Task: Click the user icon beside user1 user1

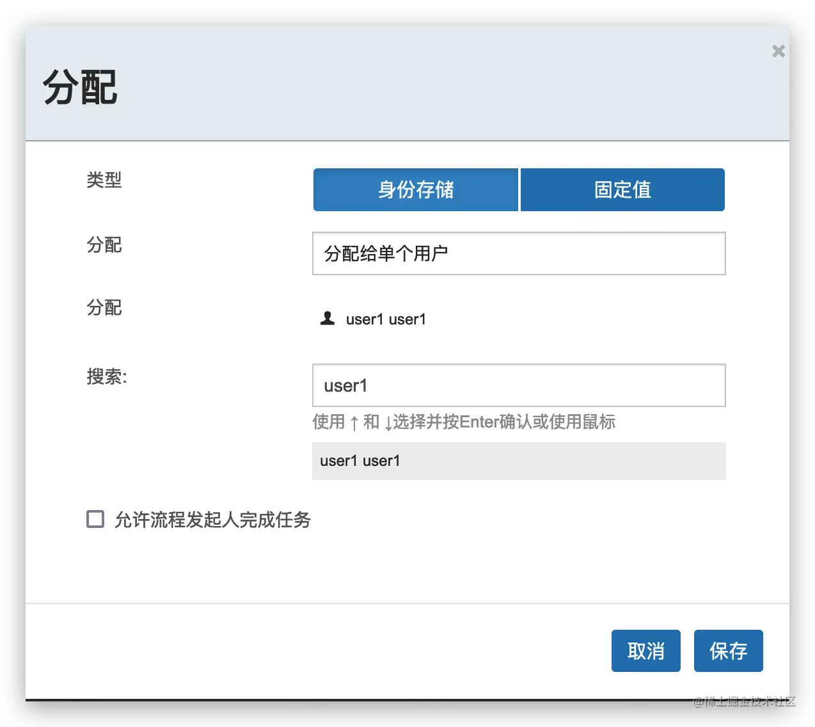Action: click(328, 318)
